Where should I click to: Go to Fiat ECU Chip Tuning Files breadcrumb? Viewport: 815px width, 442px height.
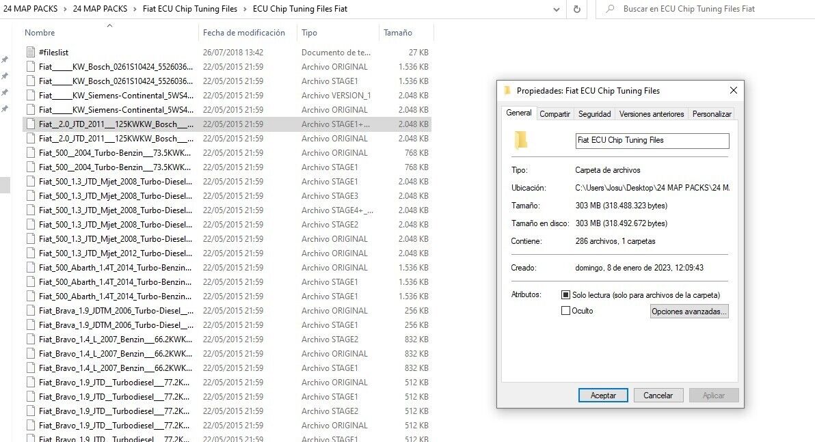point(189,9)
